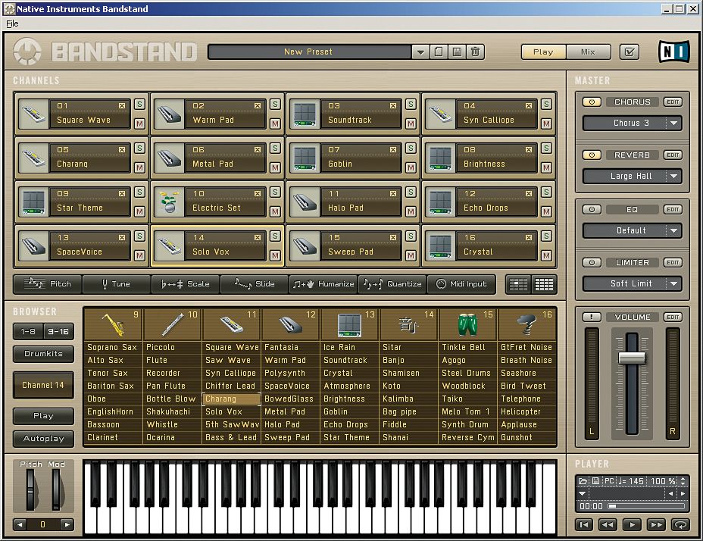
Task: Open the Humanize function tab
Action: point(323,284)
